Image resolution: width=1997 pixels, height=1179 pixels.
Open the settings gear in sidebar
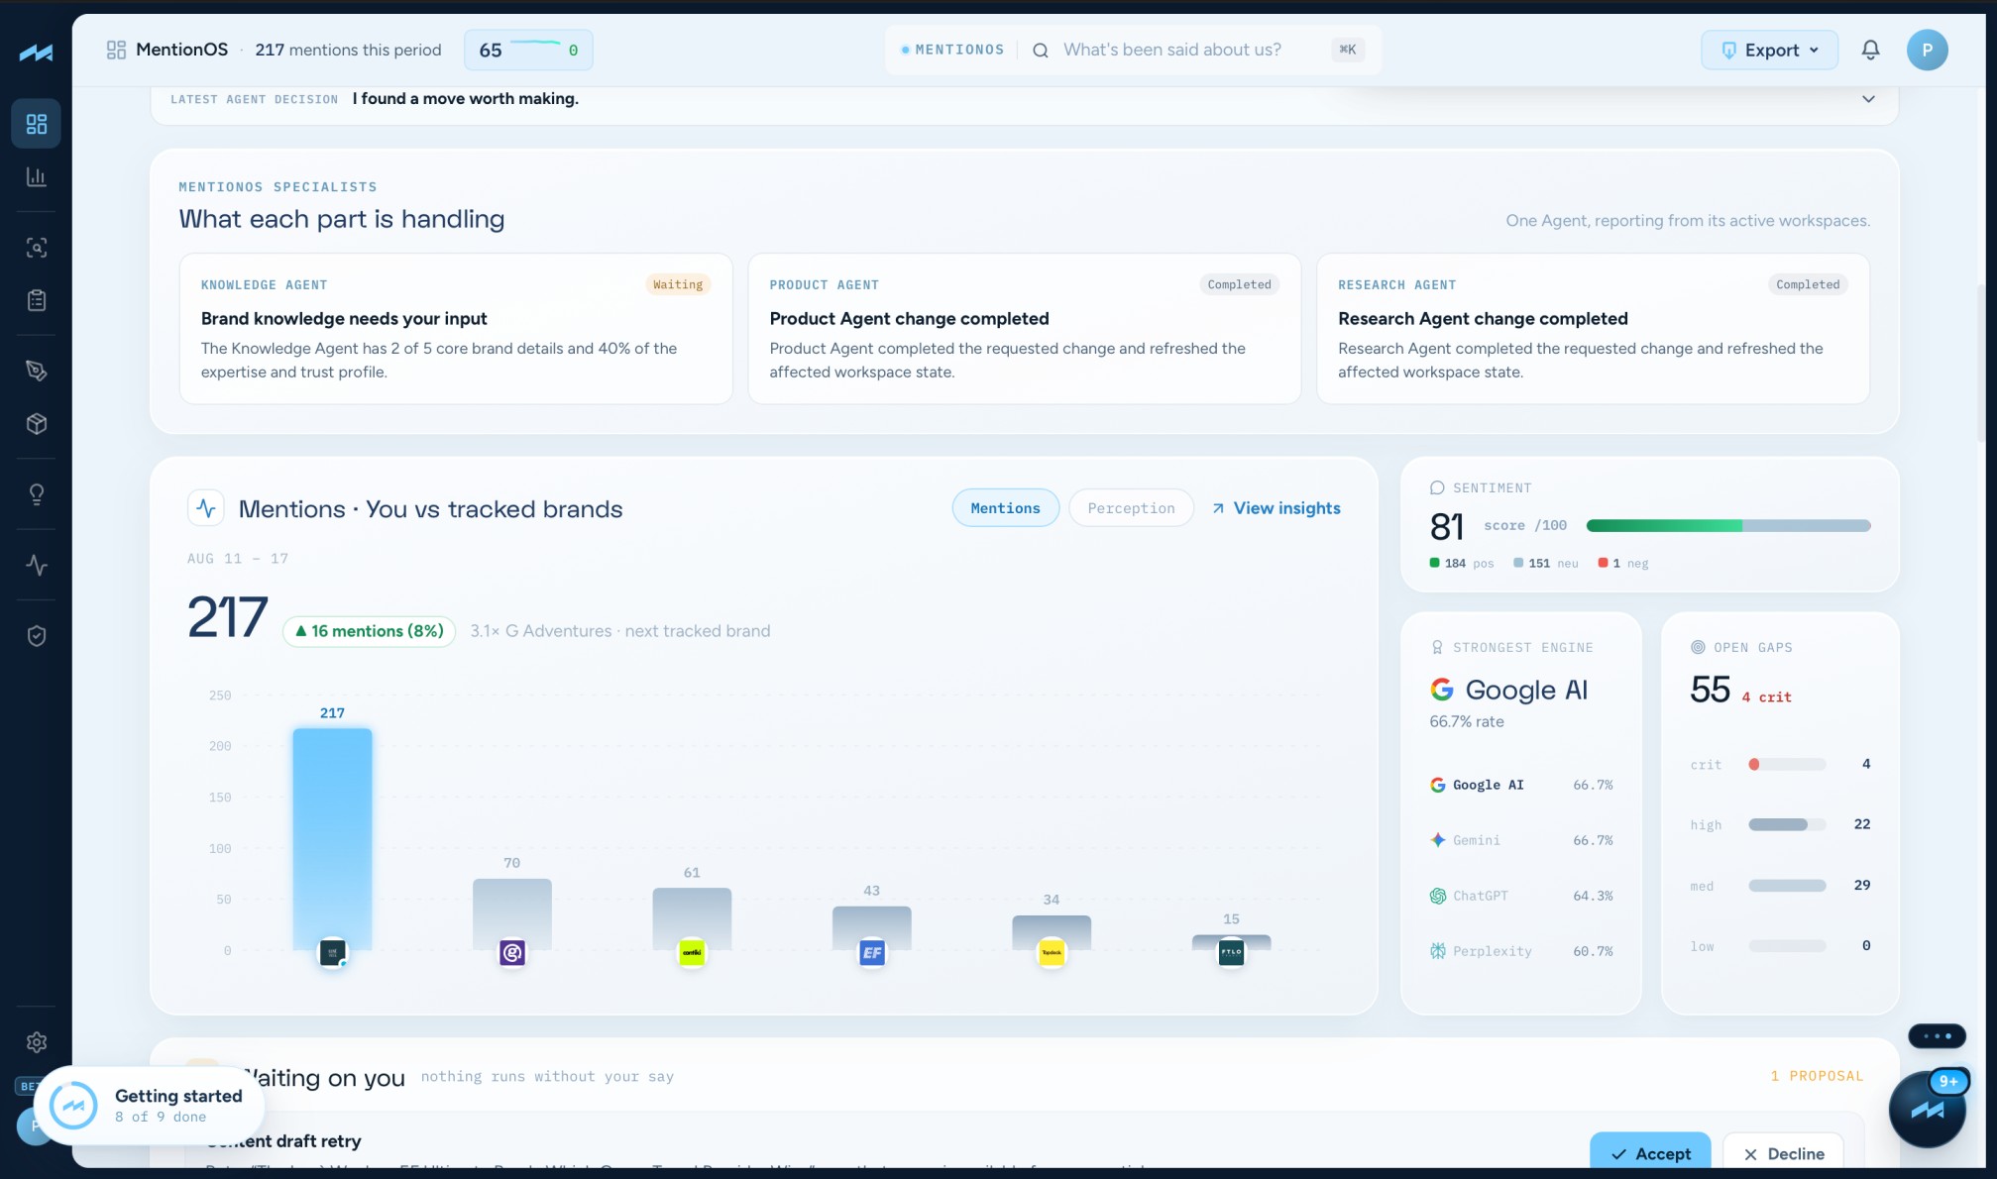tap(37, 1042)
